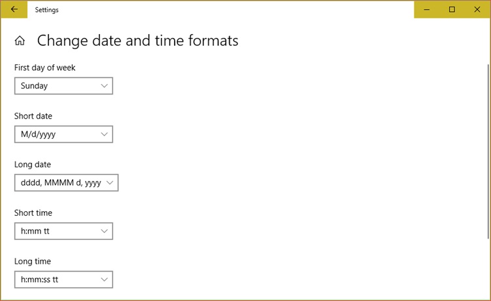The width and height of the screenshot is (491, 301).
Task: Click the 'Long date' label
Action: [33, 165]
